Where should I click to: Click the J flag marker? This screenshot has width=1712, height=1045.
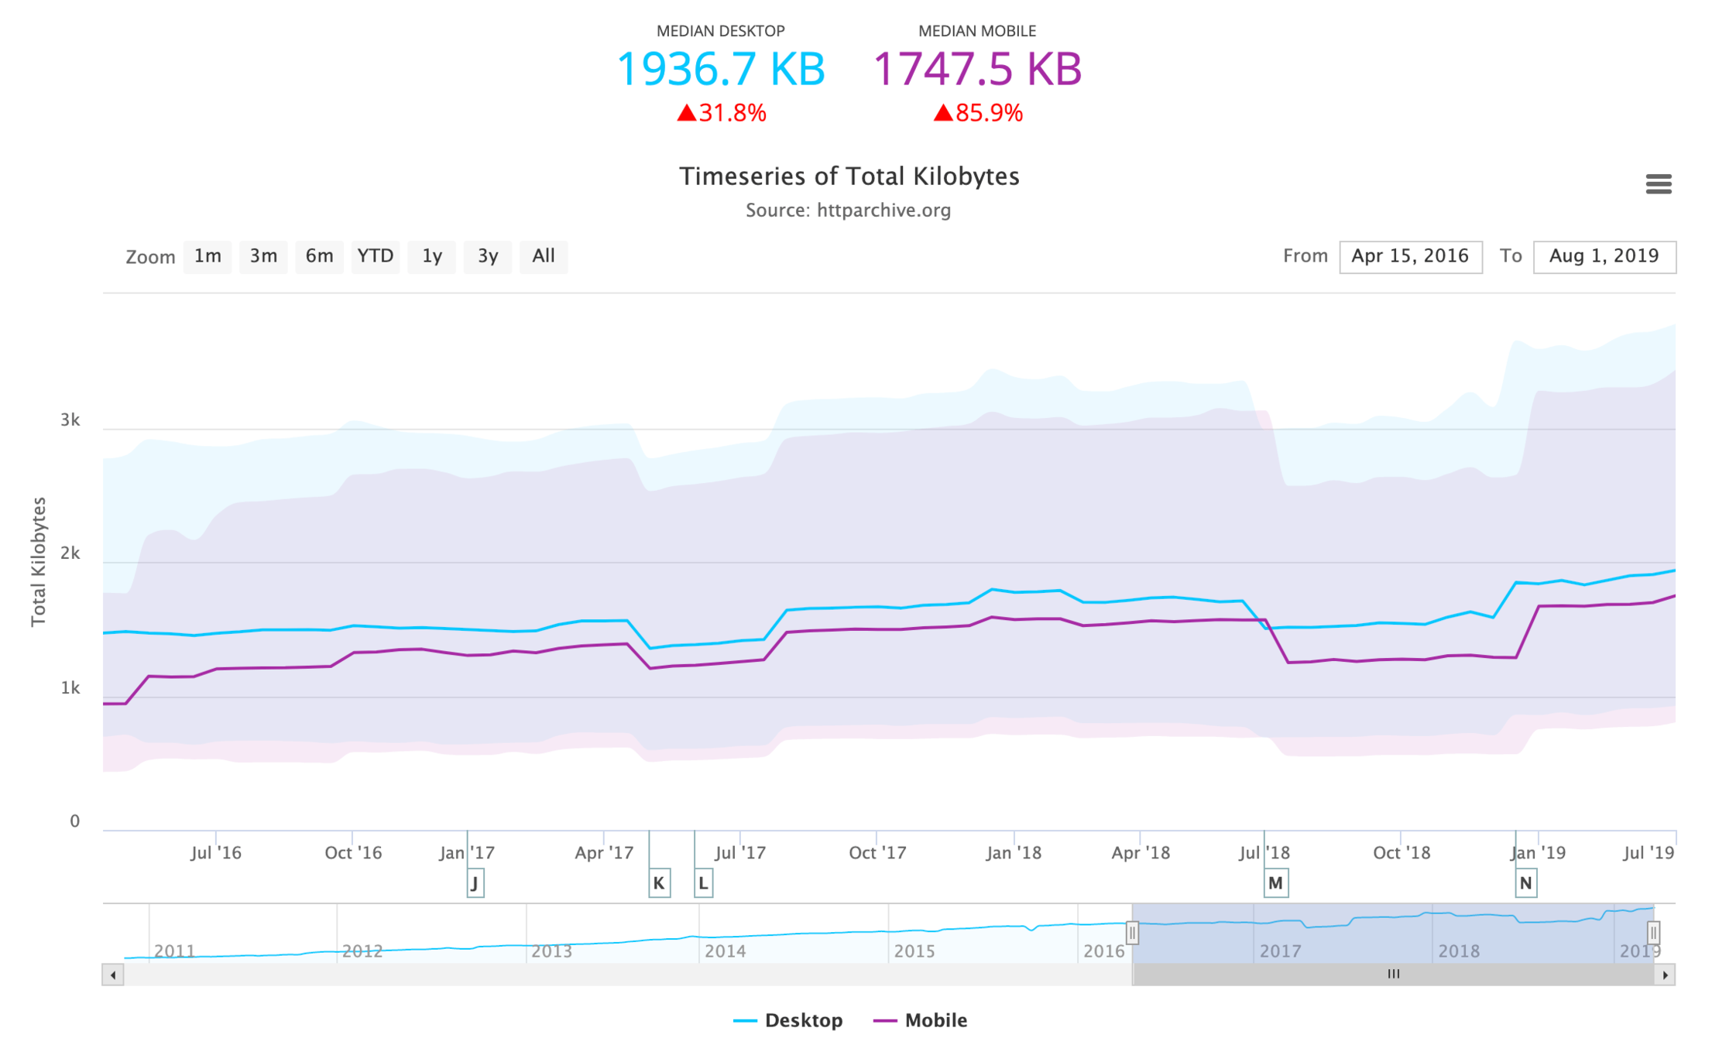[x=475, y=882]
